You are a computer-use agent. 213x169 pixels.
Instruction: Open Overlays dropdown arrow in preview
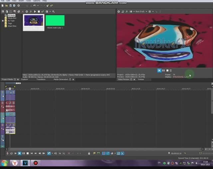[153, 12]
